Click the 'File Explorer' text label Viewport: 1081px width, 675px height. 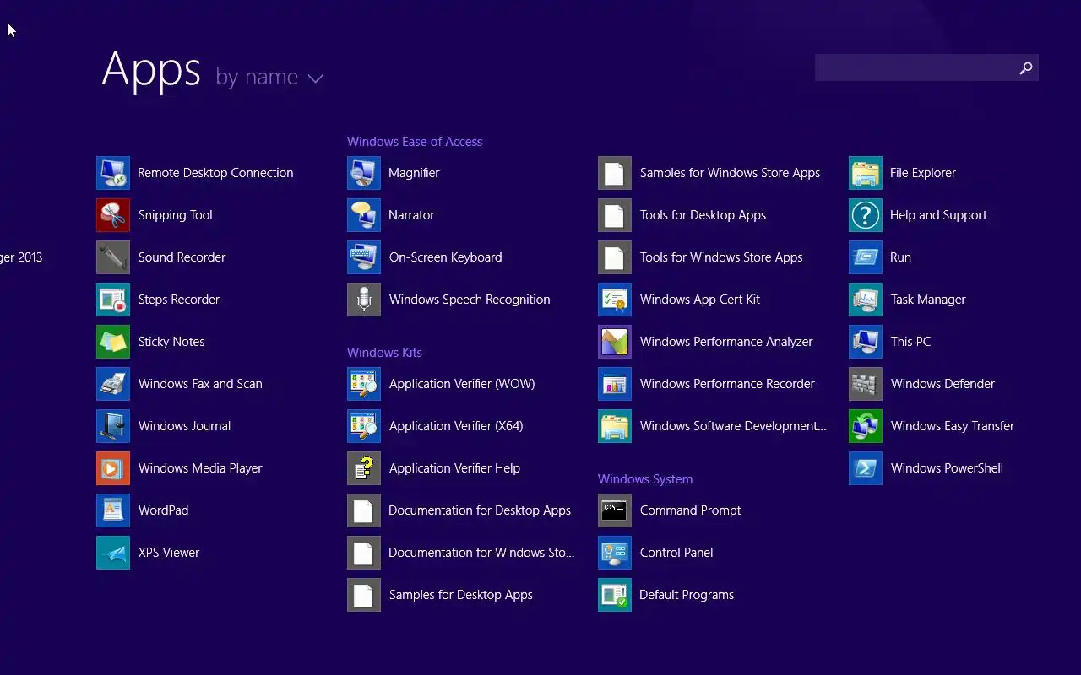click(923, 173)
